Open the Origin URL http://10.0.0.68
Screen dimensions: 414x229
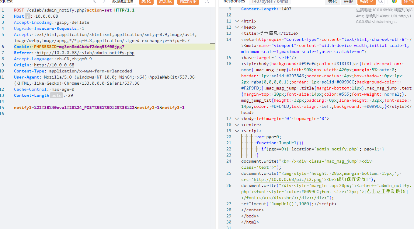pos(54,65)
